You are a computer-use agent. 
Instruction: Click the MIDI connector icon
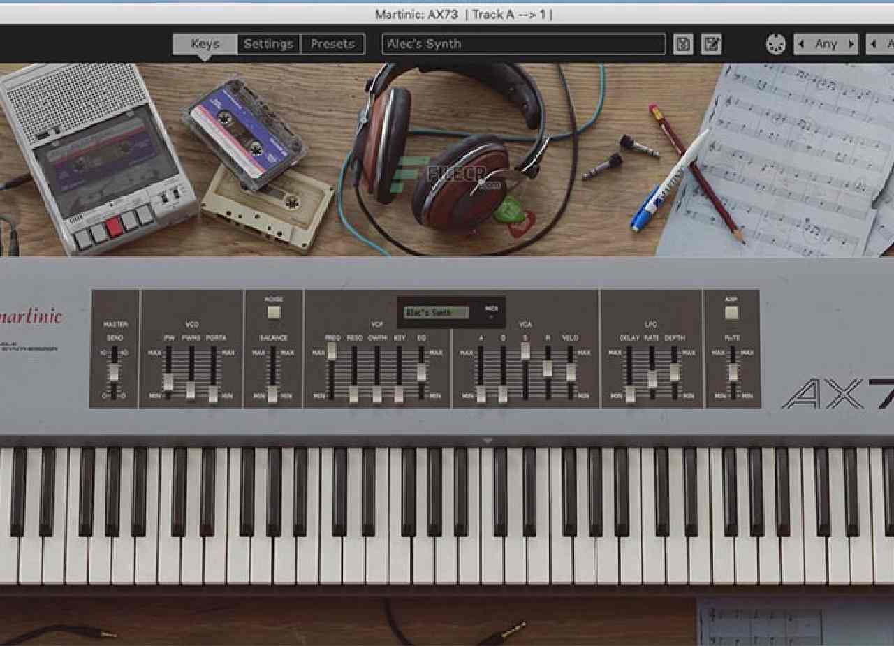click(x=776, y=44)
